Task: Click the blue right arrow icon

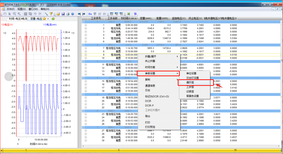Action: pyautogui.click(x=84, y=14)
